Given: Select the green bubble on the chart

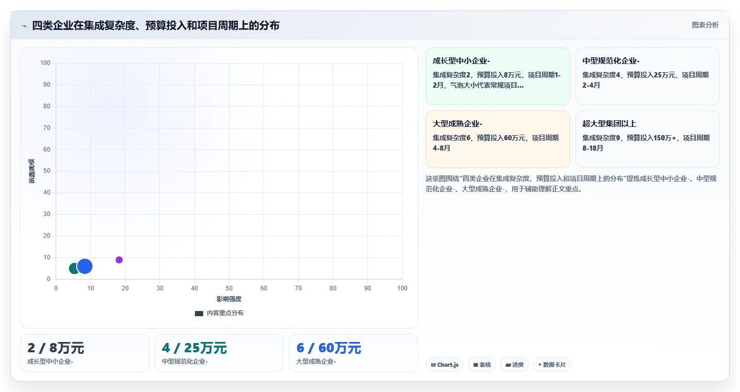Looking at the screenshot, I should [x=74, y=268].
